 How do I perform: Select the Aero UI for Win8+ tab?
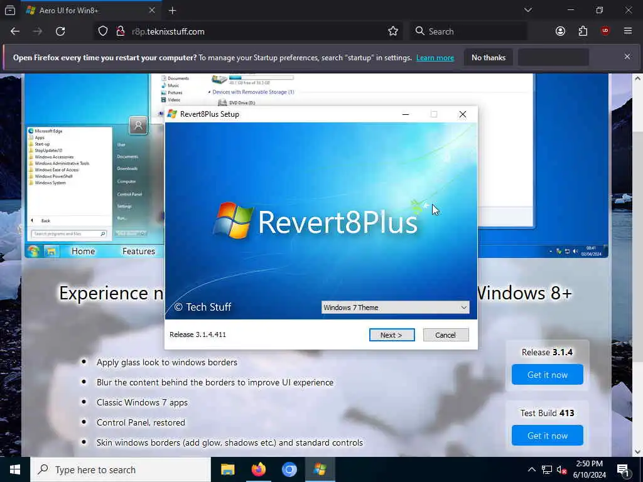tap(90, 10)
